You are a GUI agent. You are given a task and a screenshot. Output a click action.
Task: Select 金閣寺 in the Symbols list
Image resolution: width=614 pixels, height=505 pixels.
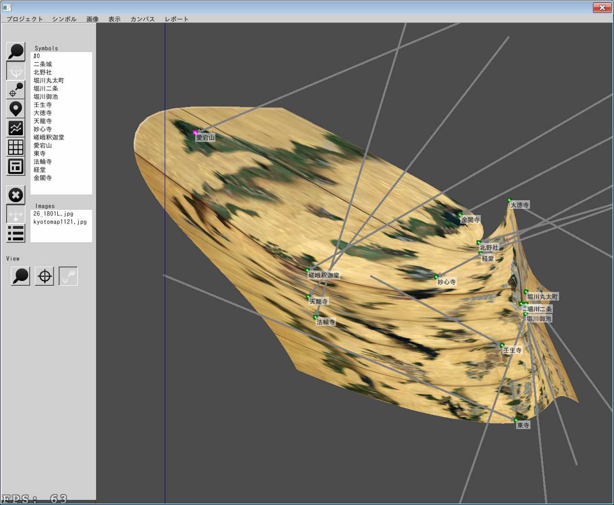[61, 178]
